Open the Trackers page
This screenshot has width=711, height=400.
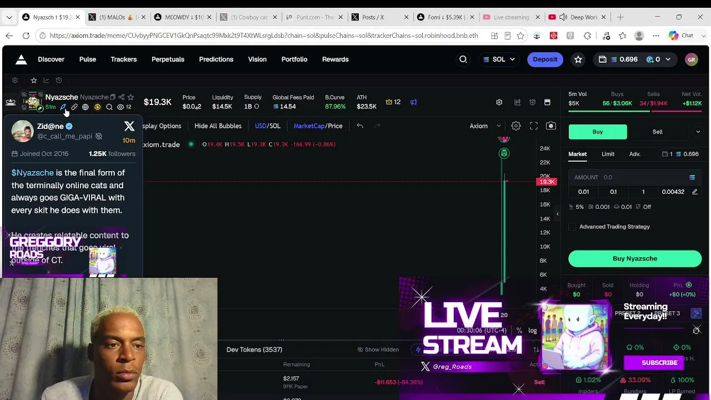pyautogui.click(x=123, y=59)
